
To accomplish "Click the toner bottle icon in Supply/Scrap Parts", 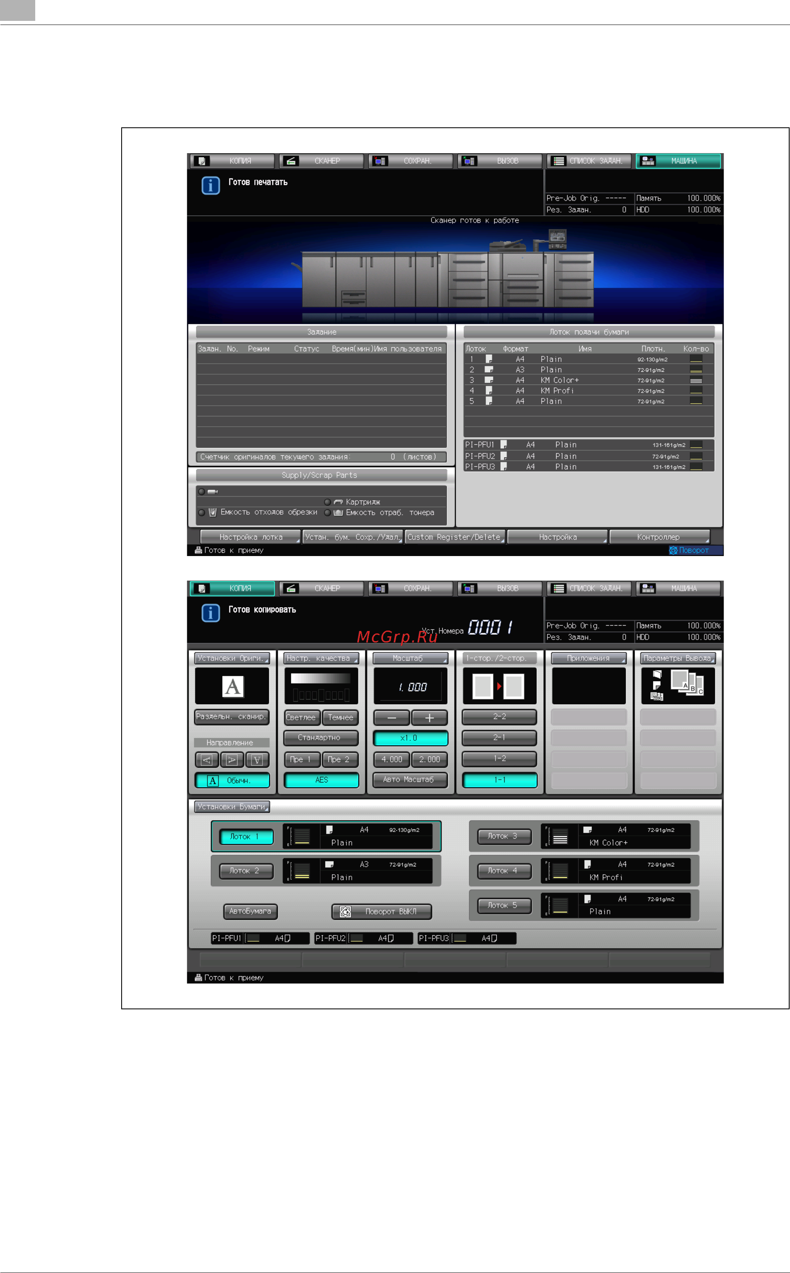I will pyautogui.click(x=213, y=491).
